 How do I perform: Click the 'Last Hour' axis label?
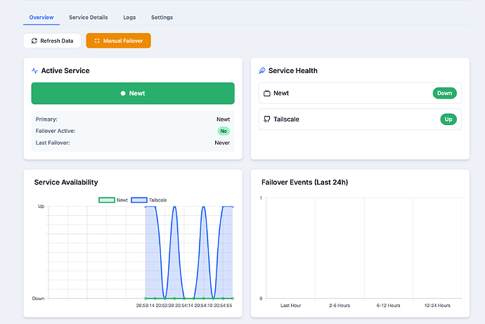pos(291,306)
